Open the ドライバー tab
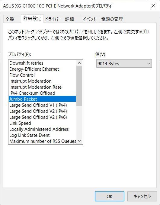The image size is (160, 205). (x=53, y=19)
